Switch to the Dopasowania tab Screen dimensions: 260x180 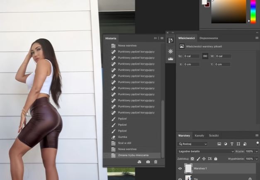[209, 38]
